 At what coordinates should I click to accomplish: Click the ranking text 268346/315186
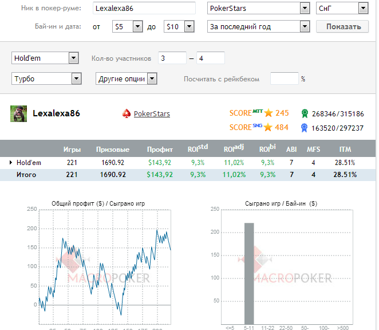(338, 113)
